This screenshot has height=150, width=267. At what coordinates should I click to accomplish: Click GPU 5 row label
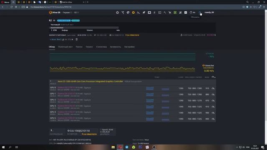(x=53, y=118)
